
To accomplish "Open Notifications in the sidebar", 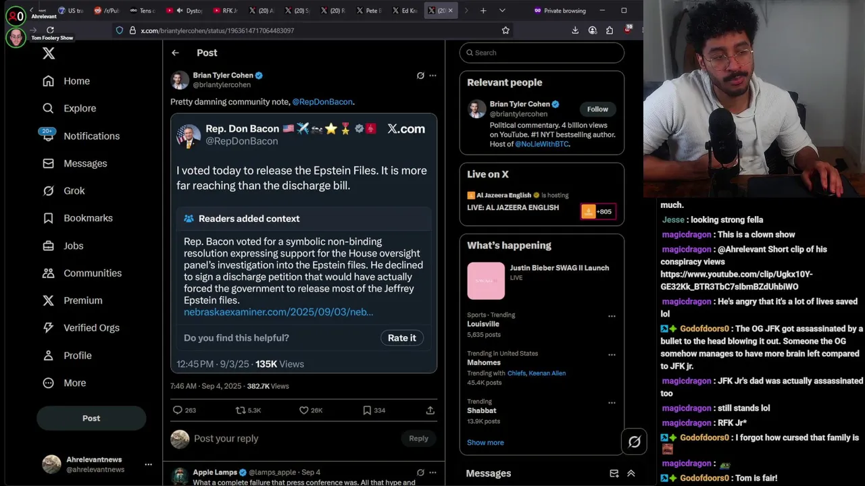I will pos(80,136).
